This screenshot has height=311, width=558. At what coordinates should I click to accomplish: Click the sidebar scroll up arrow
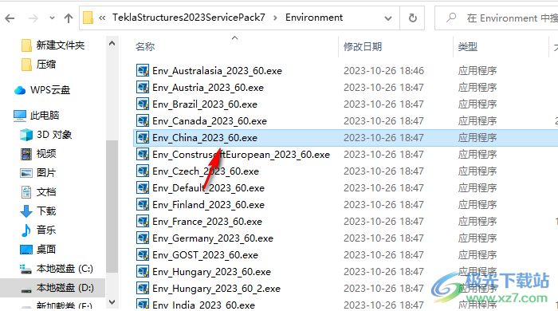[112, 43]
